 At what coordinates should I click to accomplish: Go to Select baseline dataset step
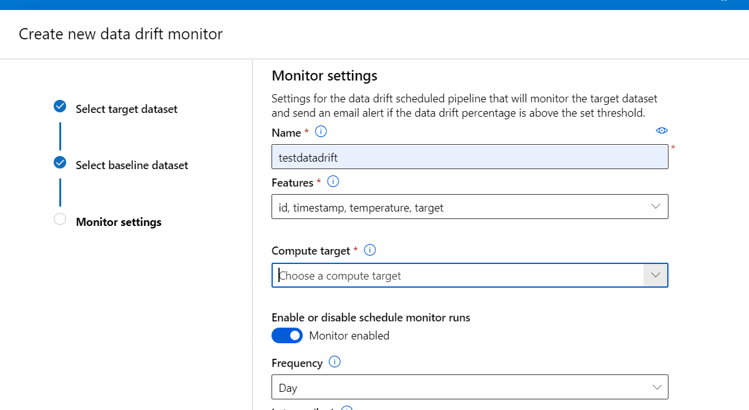pos(132,165)
